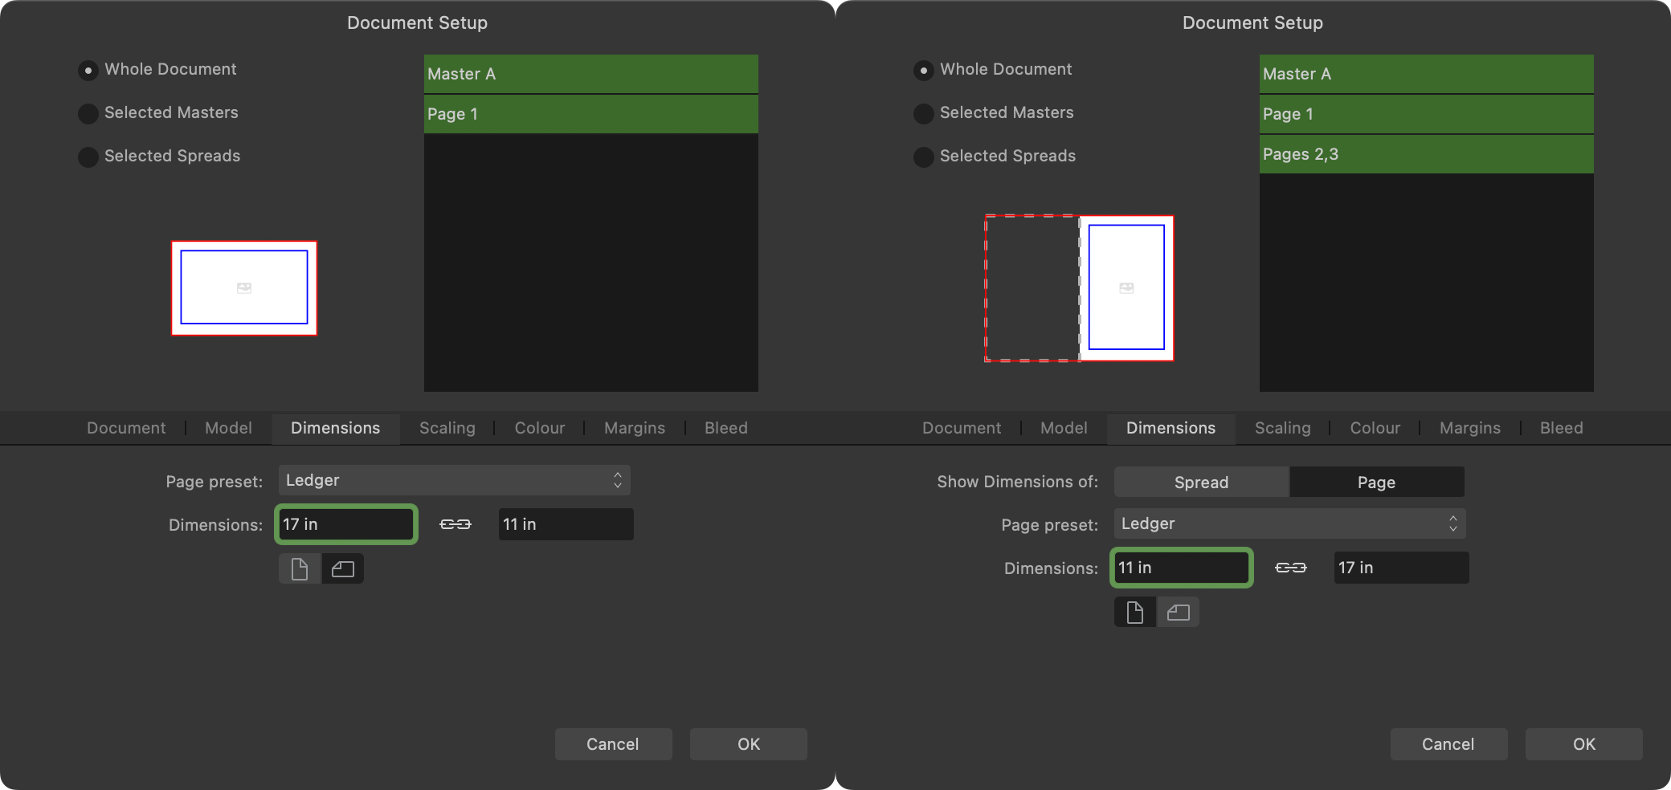This screenshot has width=1671, height=790.
Task: Unlink width and height in right dialog
Action: point(1291,568)
